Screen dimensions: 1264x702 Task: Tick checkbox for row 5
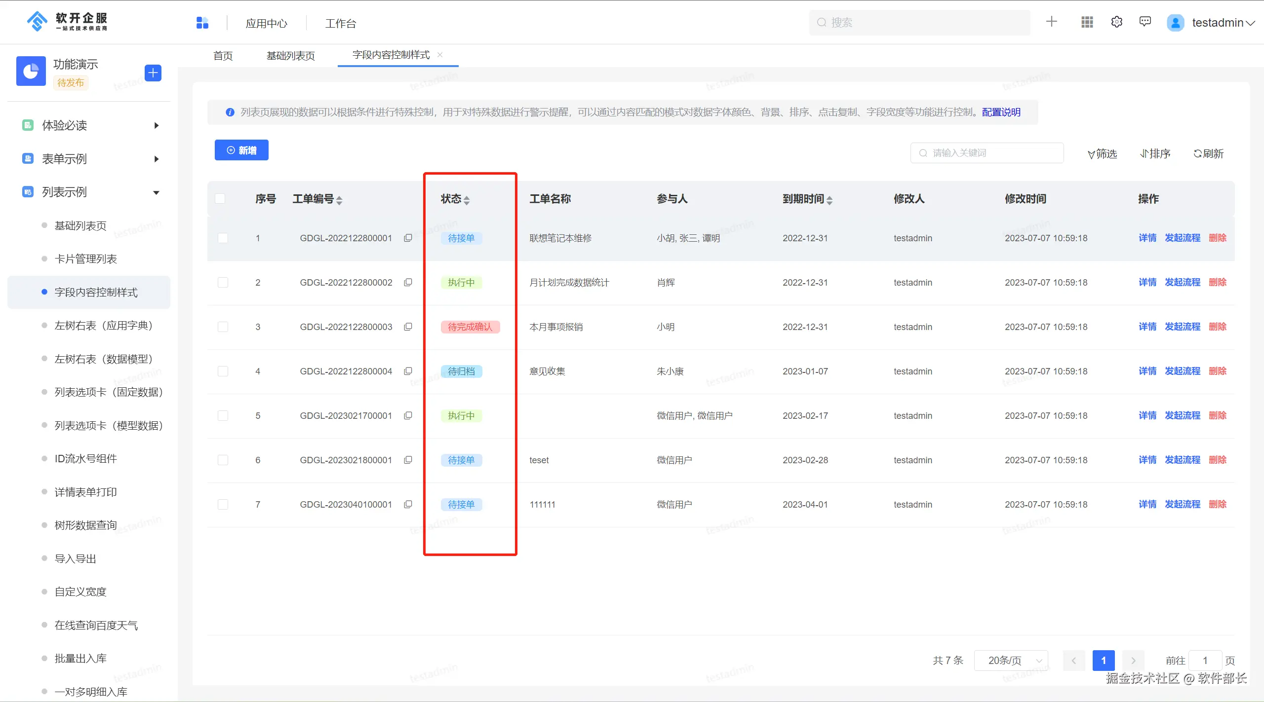coord(223,415)
